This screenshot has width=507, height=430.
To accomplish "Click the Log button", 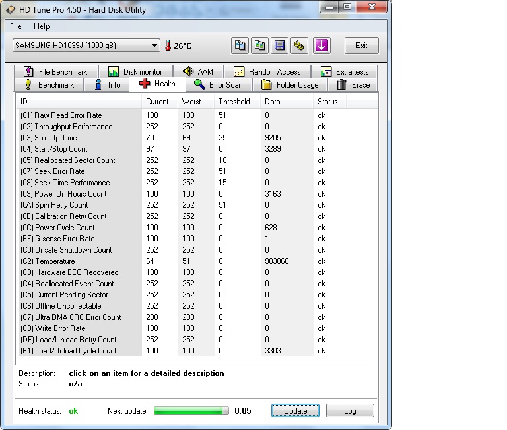I will (x=350, y=411).
